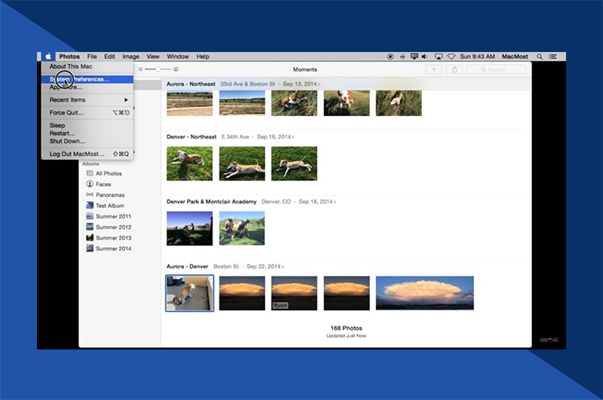Choose Force Quit from the Apple menu
Screen dimensions: 603x400
click(x=87, y=112)
